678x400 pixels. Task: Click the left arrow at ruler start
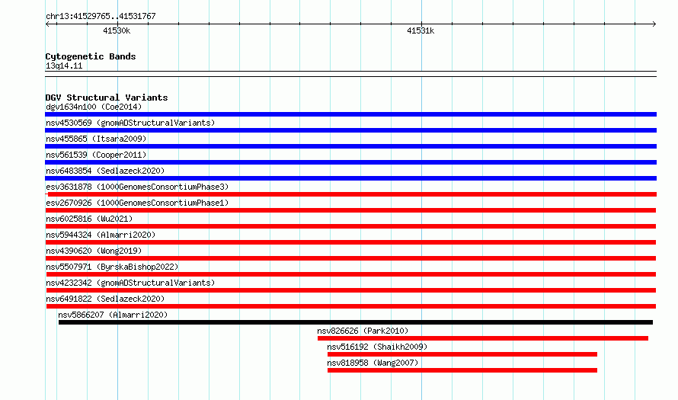[x=48, y=24]
